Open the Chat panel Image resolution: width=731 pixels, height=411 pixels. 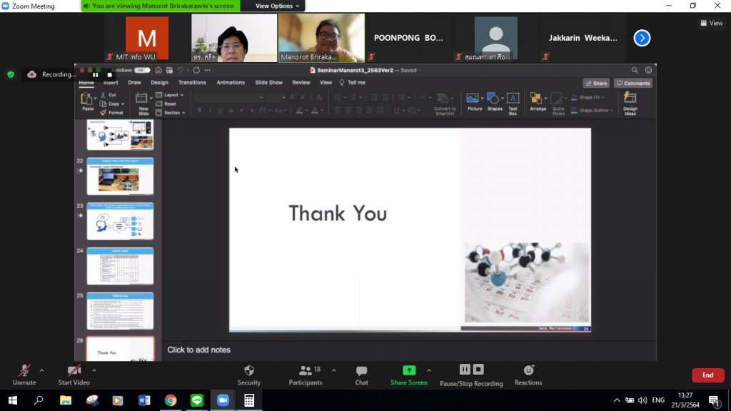(x=361, y=375)
